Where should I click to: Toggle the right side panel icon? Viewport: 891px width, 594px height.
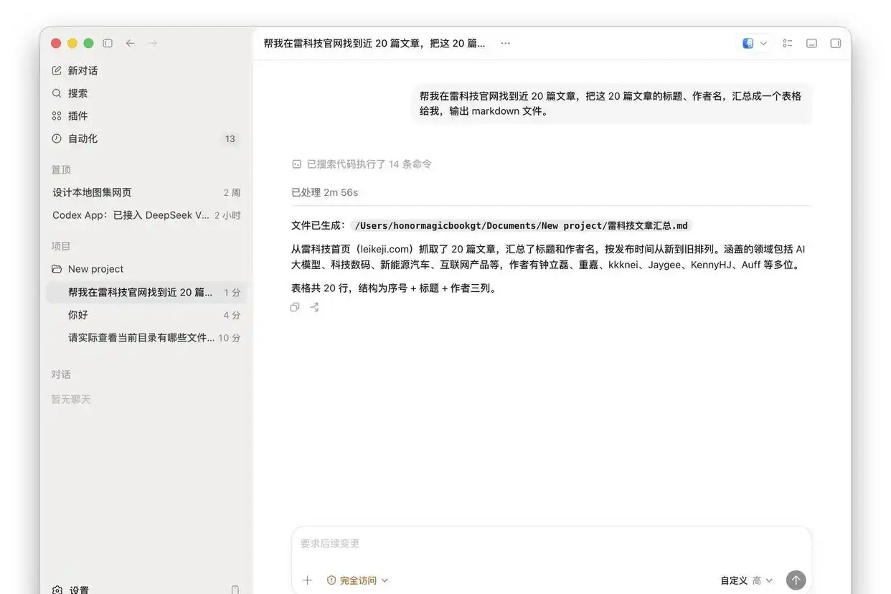836,43
